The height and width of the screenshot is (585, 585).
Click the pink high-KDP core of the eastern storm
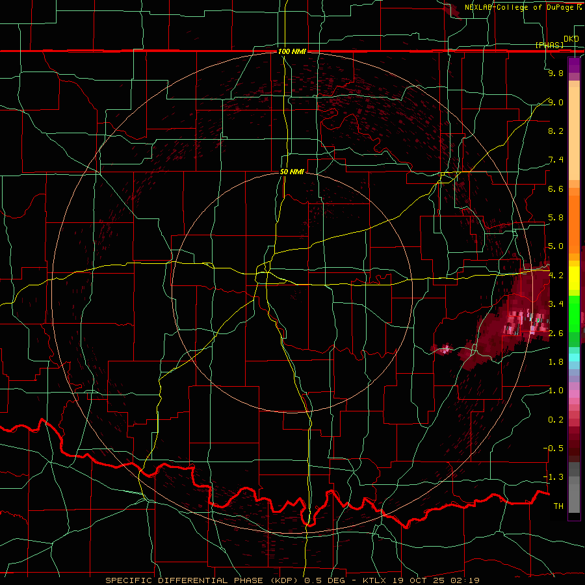tap(526, 322)
